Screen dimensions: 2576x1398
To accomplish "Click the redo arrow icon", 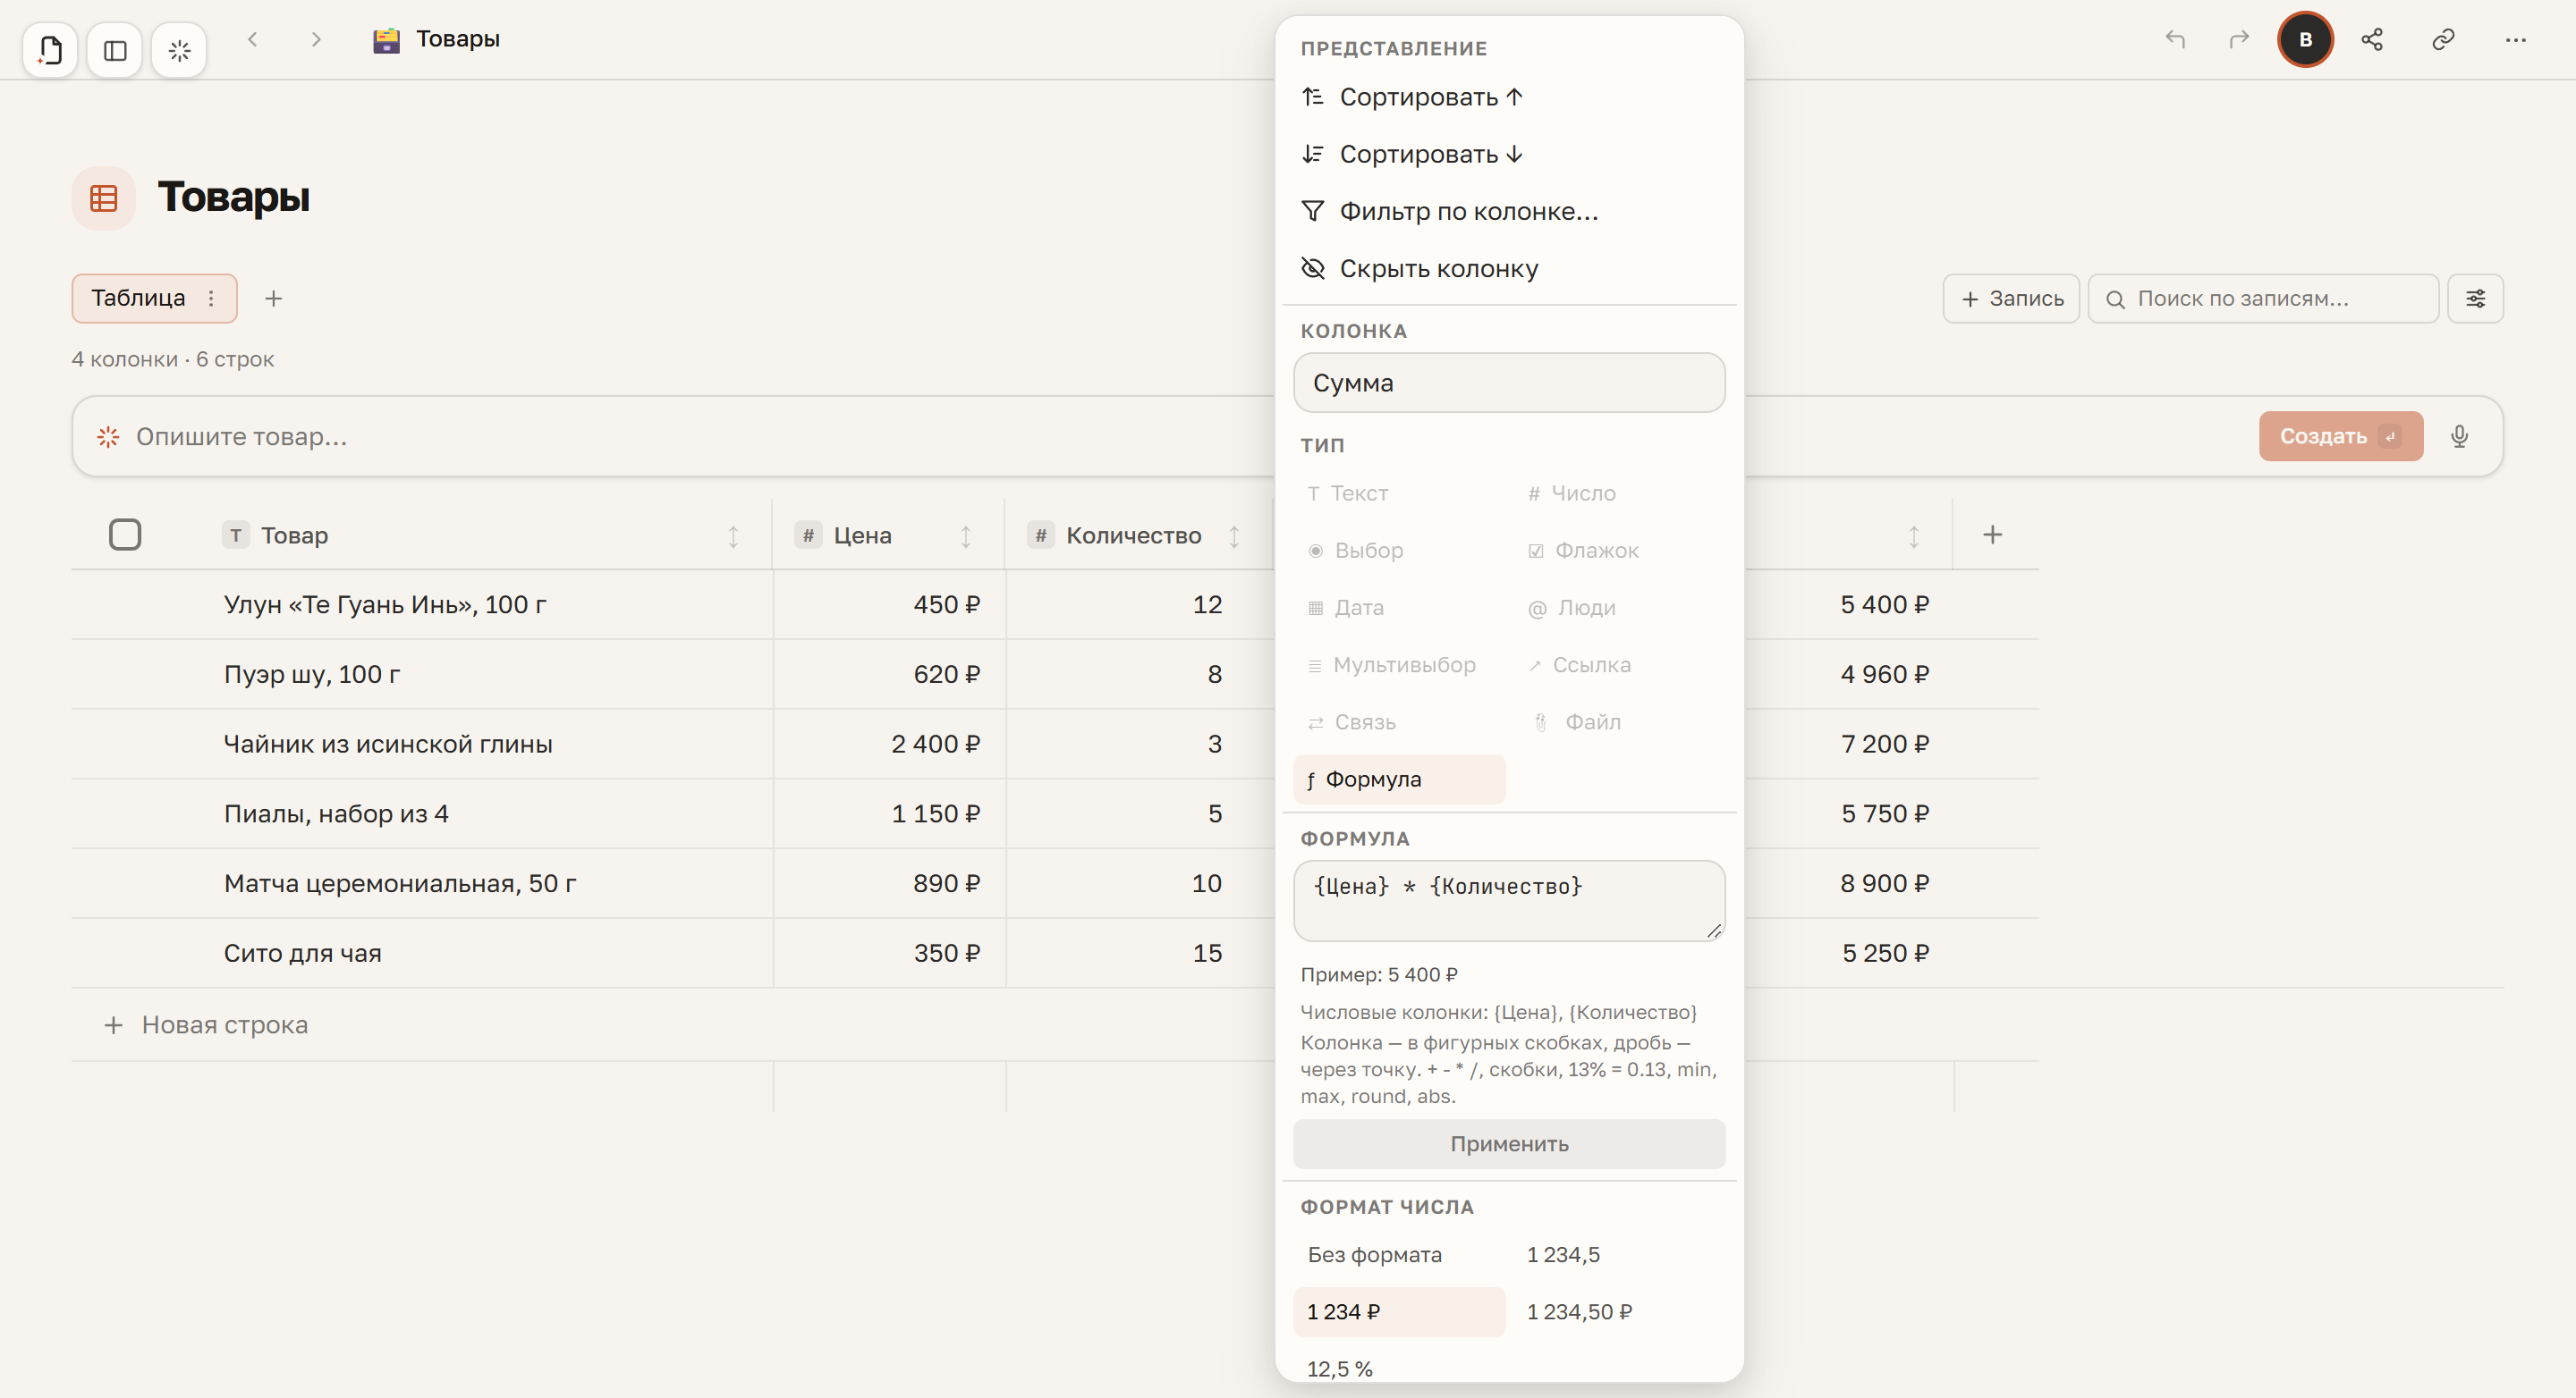I will 2238,39.
